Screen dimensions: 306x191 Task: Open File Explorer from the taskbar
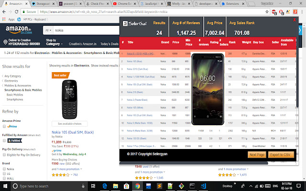click(116, 186)
